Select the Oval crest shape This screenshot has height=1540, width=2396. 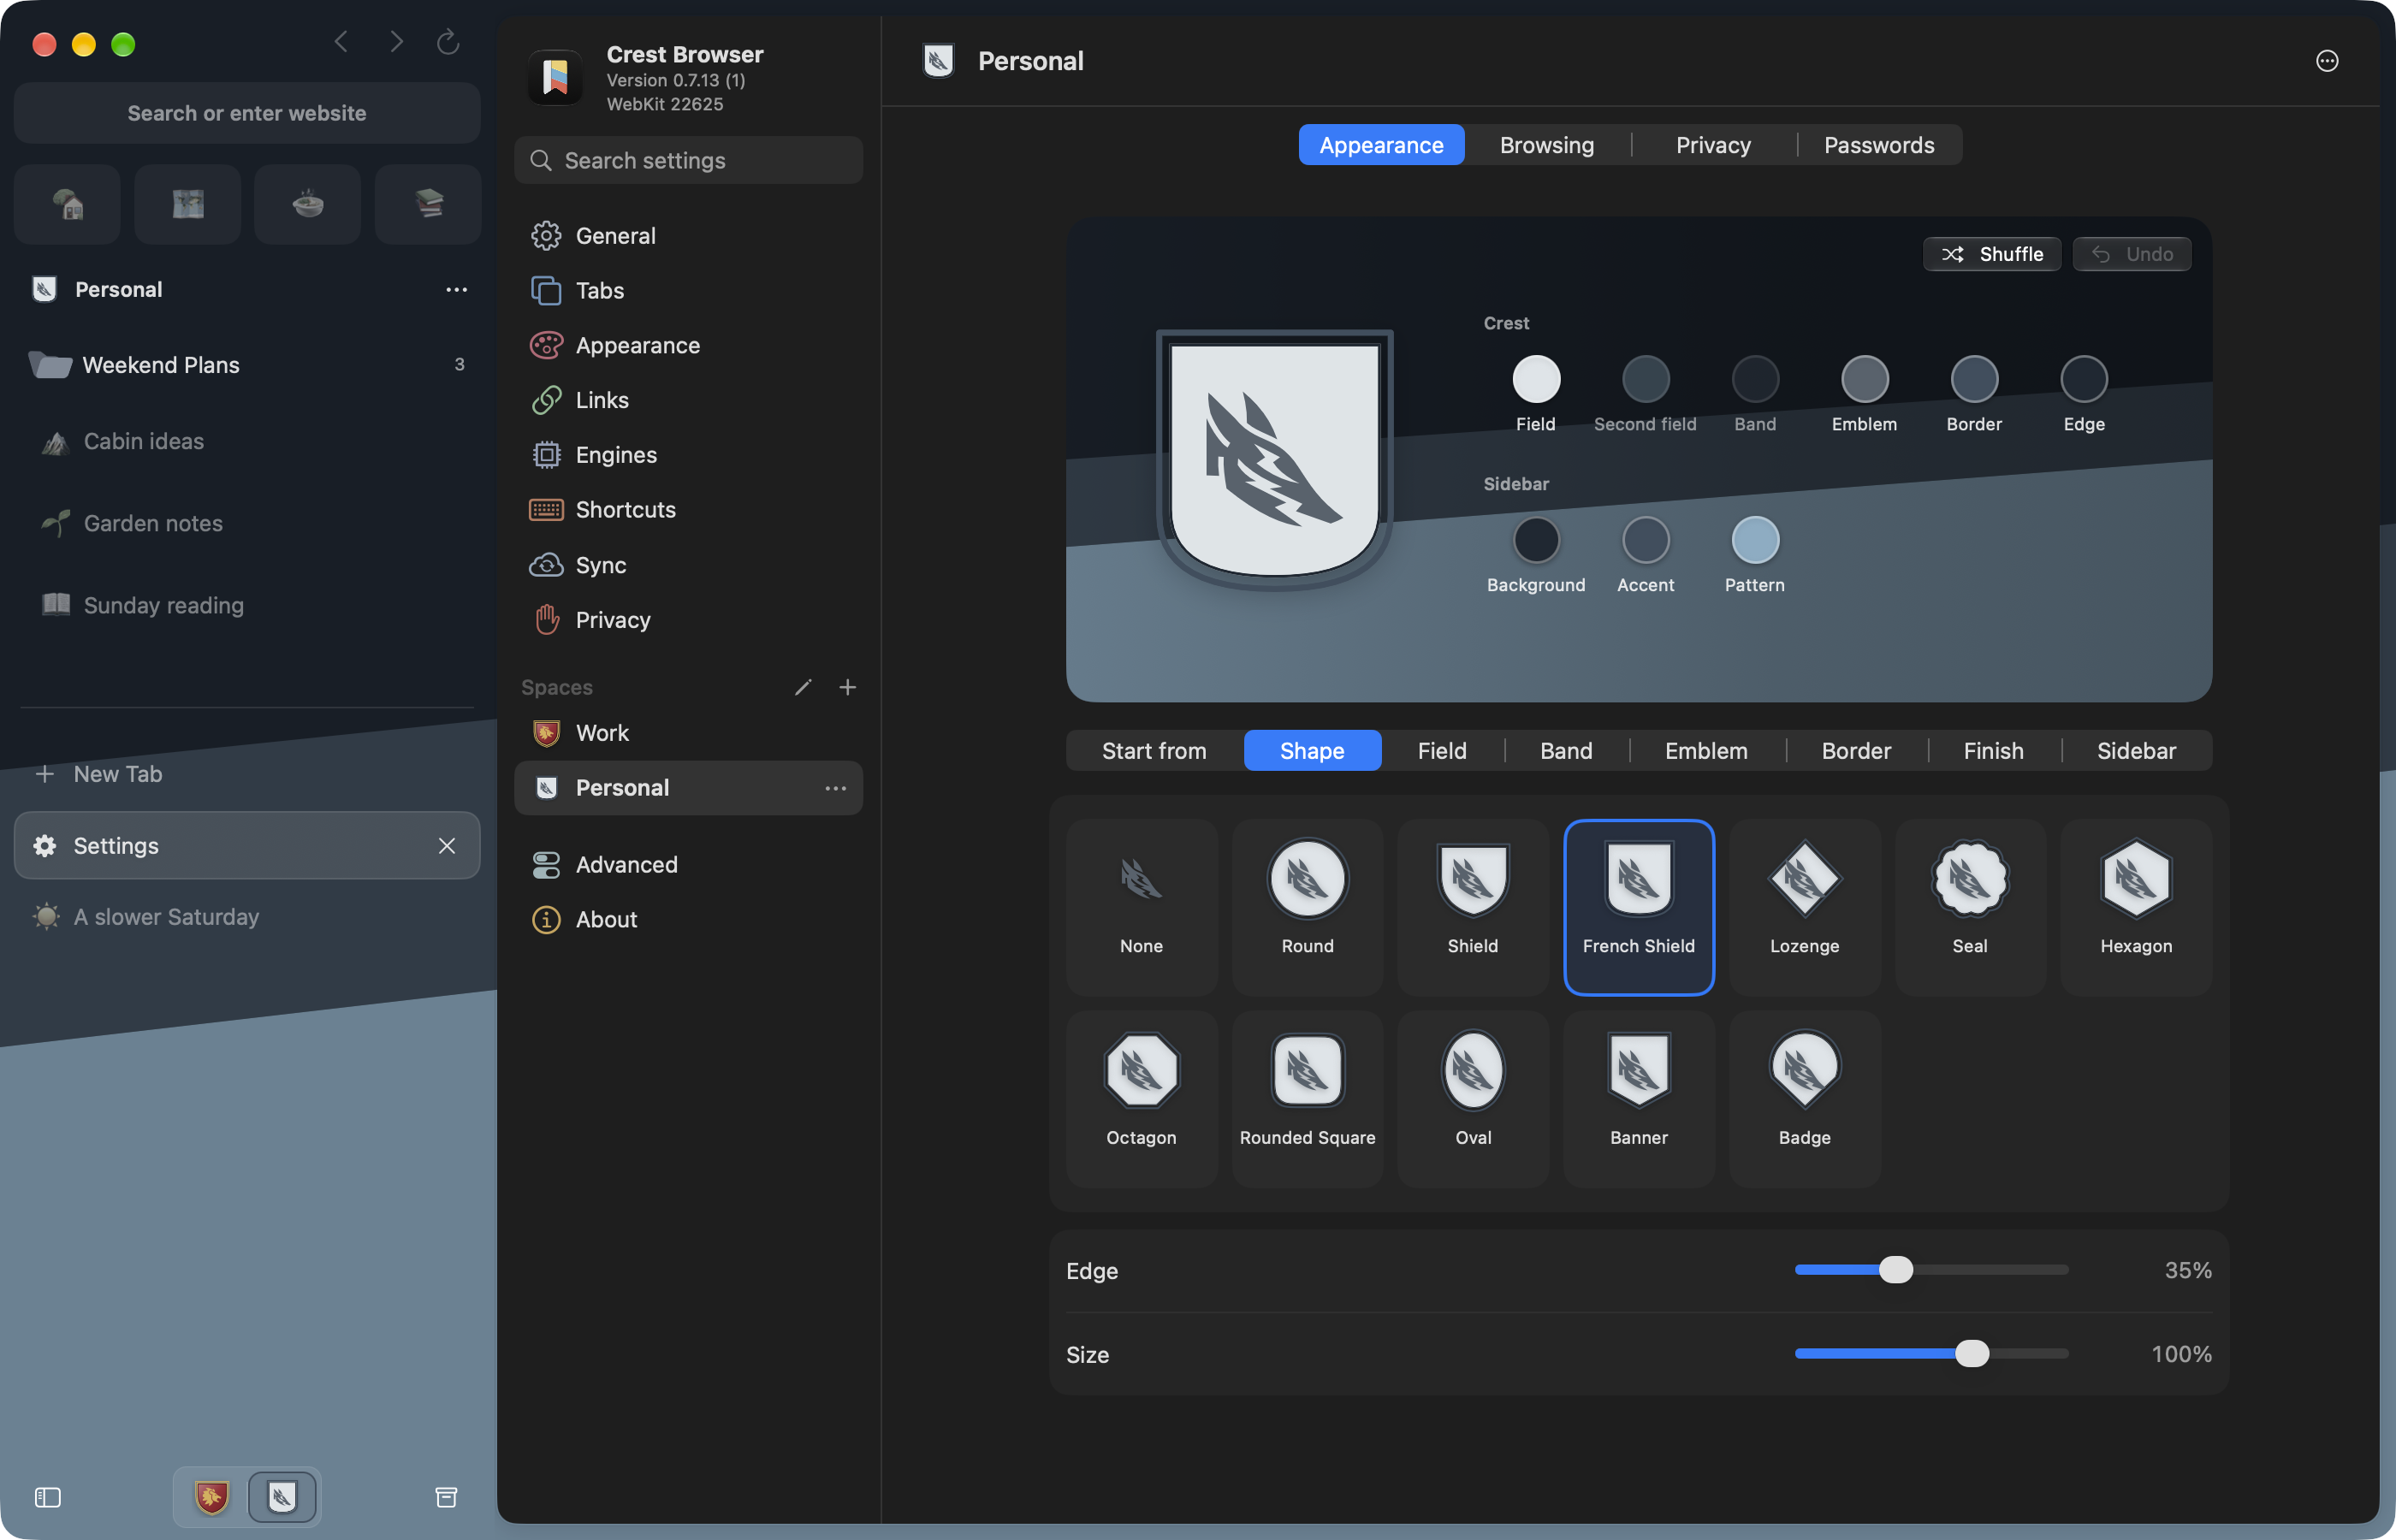[1473, 1098]
